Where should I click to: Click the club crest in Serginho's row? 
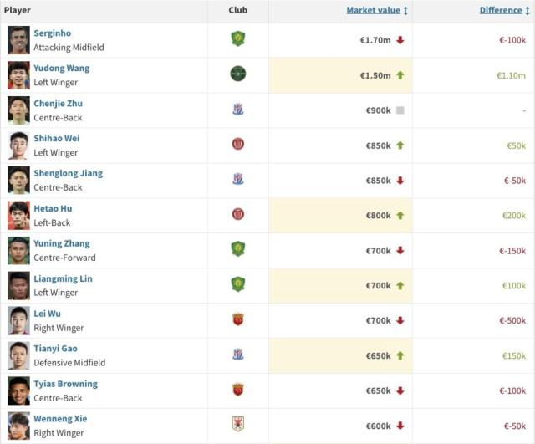coord(237,39)
